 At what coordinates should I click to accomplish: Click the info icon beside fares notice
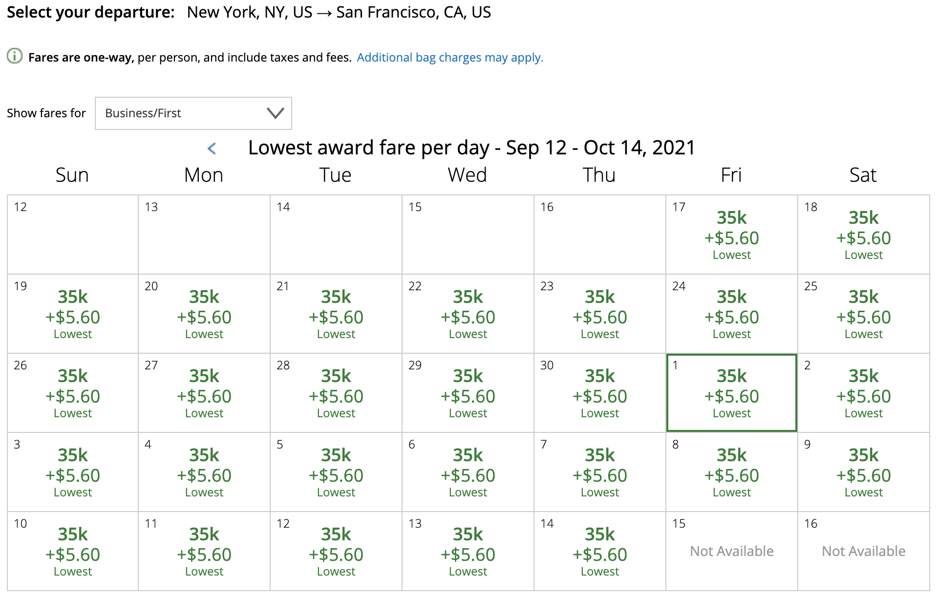pyautogui.click(x=15, y=57)
